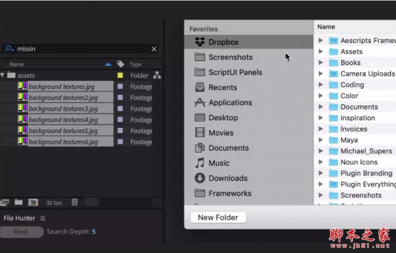Viewport: 396px width, 253px height.
Task: Sort file list by Name header
Action: pyautogui.click(x=326, y=27)
